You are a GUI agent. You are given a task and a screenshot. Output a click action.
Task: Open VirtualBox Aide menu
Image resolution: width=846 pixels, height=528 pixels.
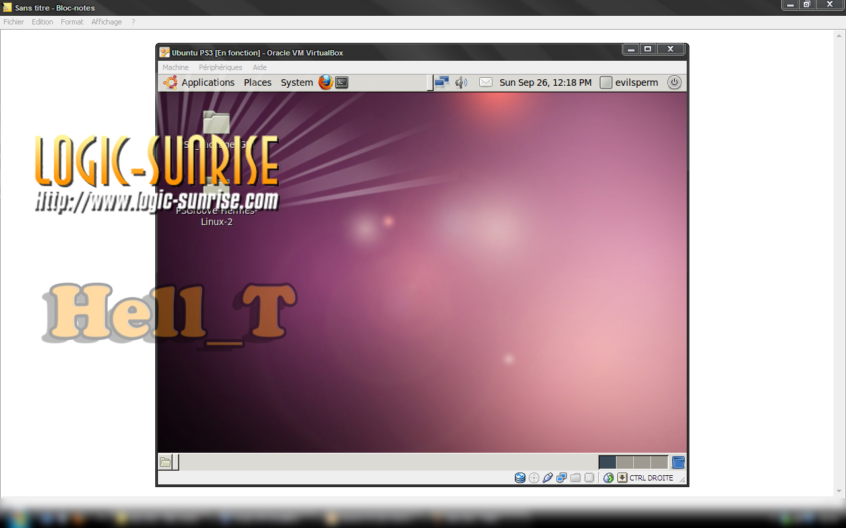pos(260,67)
